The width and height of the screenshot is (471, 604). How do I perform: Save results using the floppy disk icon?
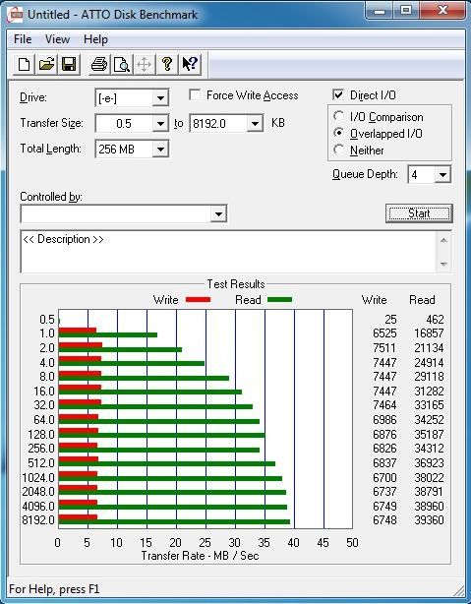click(x=69, y=64)
